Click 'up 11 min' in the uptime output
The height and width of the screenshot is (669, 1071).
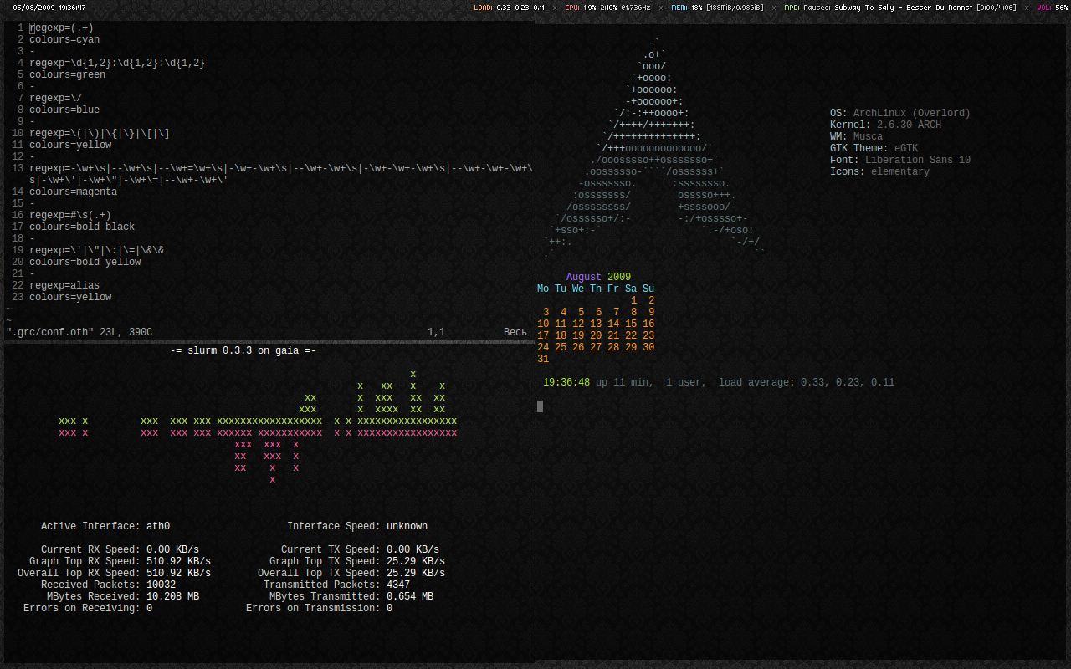(622, 382)
